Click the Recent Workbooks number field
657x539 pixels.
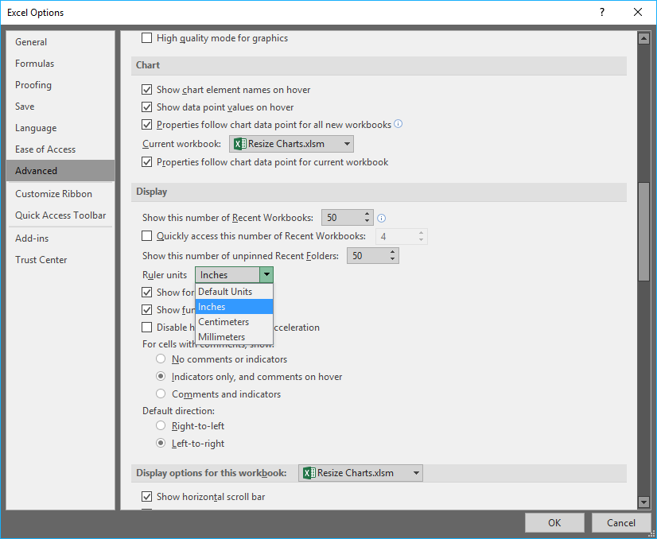click(342, 218)
